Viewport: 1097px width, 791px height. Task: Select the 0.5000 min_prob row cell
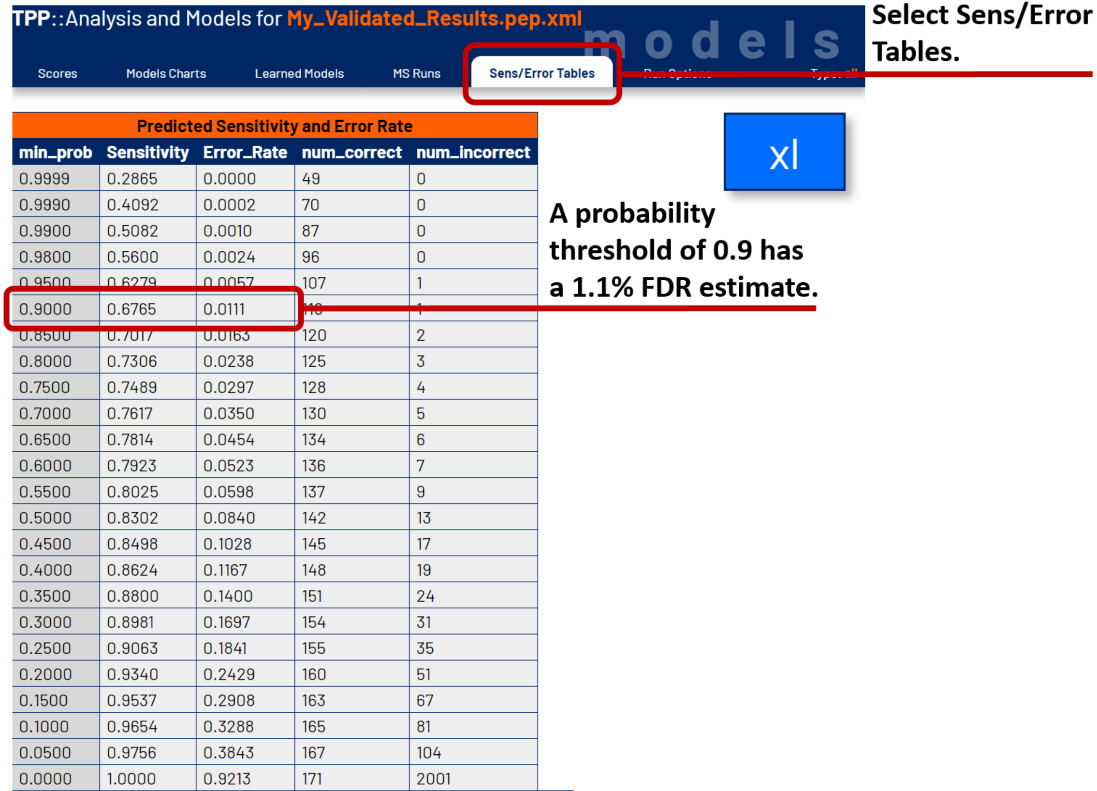(45, 518)
